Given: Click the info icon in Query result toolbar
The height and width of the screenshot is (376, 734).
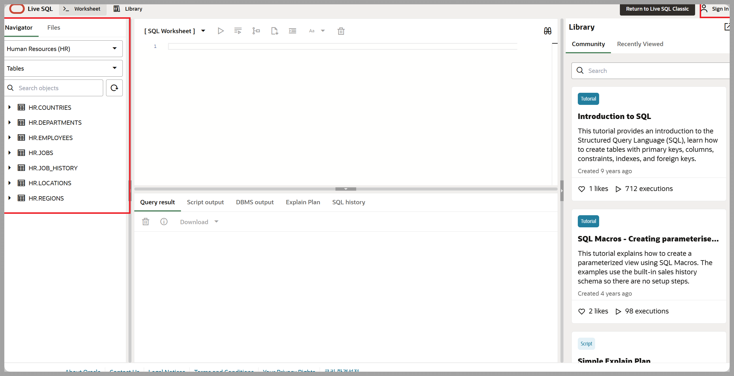Looking at the screenshot, I should [x=164, y=222].
